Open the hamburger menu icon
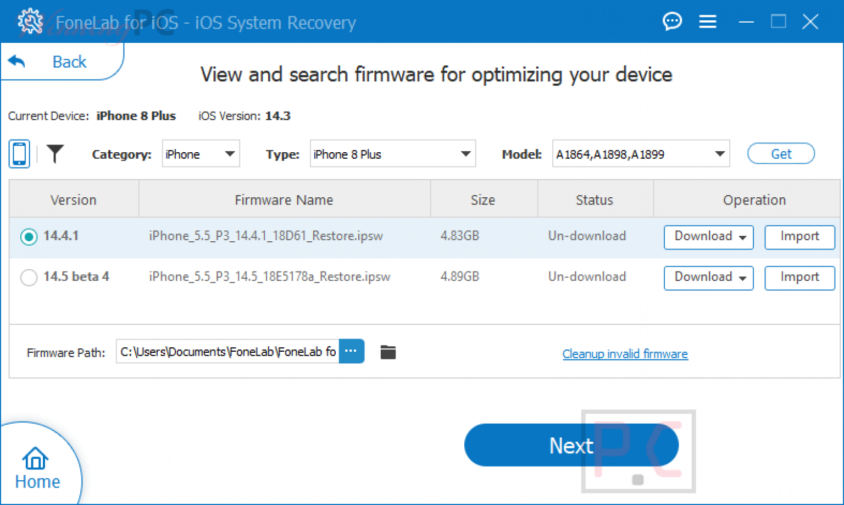Viewport: 844px width, 505px height. (x=707, y=21)
